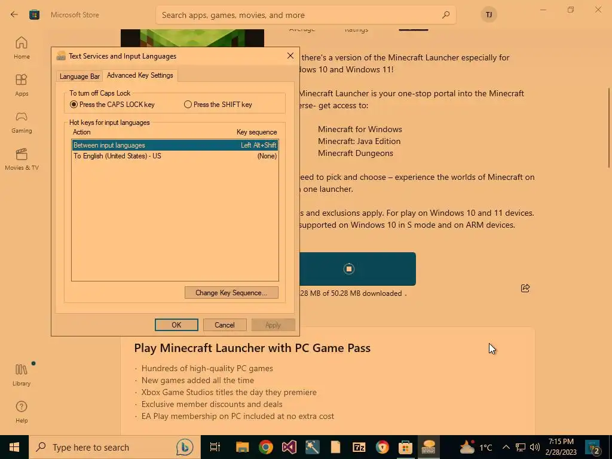Click the Key sequence column header

[x=256, y=132]
